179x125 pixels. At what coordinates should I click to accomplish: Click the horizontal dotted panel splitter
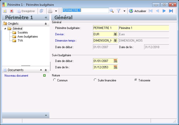[x=26, y=66]
